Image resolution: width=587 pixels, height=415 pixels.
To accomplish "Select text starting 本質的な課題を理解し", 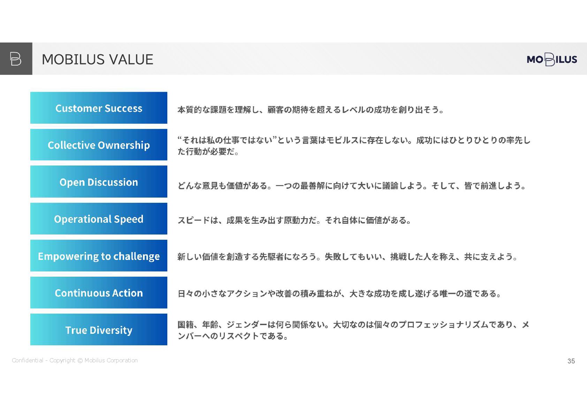I will coord(311,110).
